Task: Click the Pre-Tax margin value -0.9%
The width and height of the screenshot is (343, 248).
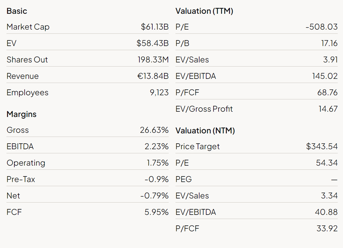Action: tap(156, 179)
